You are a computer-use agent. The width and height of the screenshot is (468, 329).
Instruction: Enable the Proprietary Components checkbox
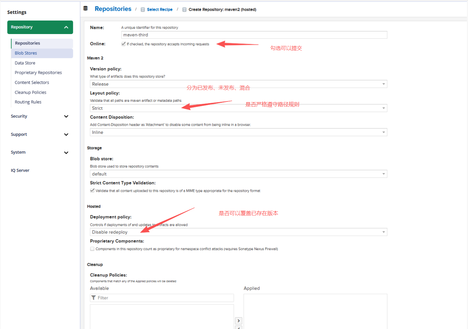point(92,249)
